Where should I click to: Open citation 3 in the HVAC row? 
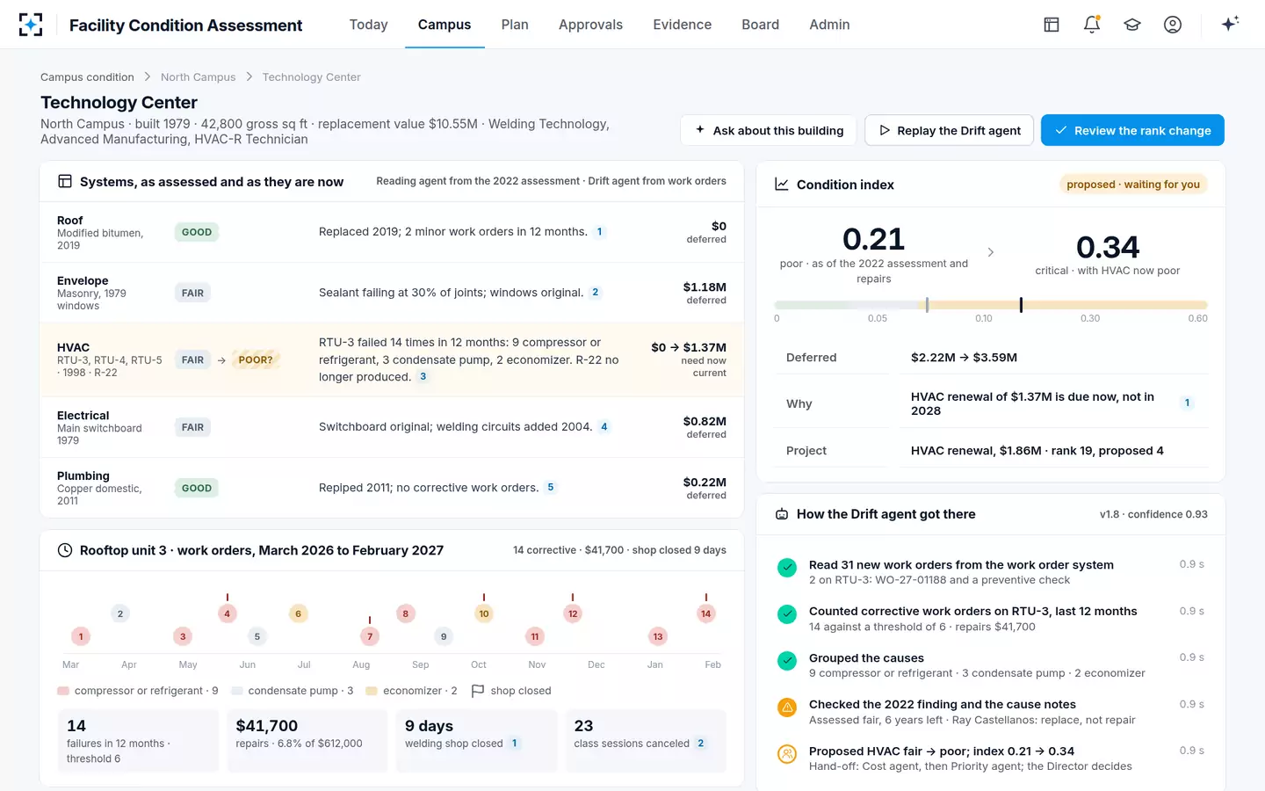tap(423, 377)
